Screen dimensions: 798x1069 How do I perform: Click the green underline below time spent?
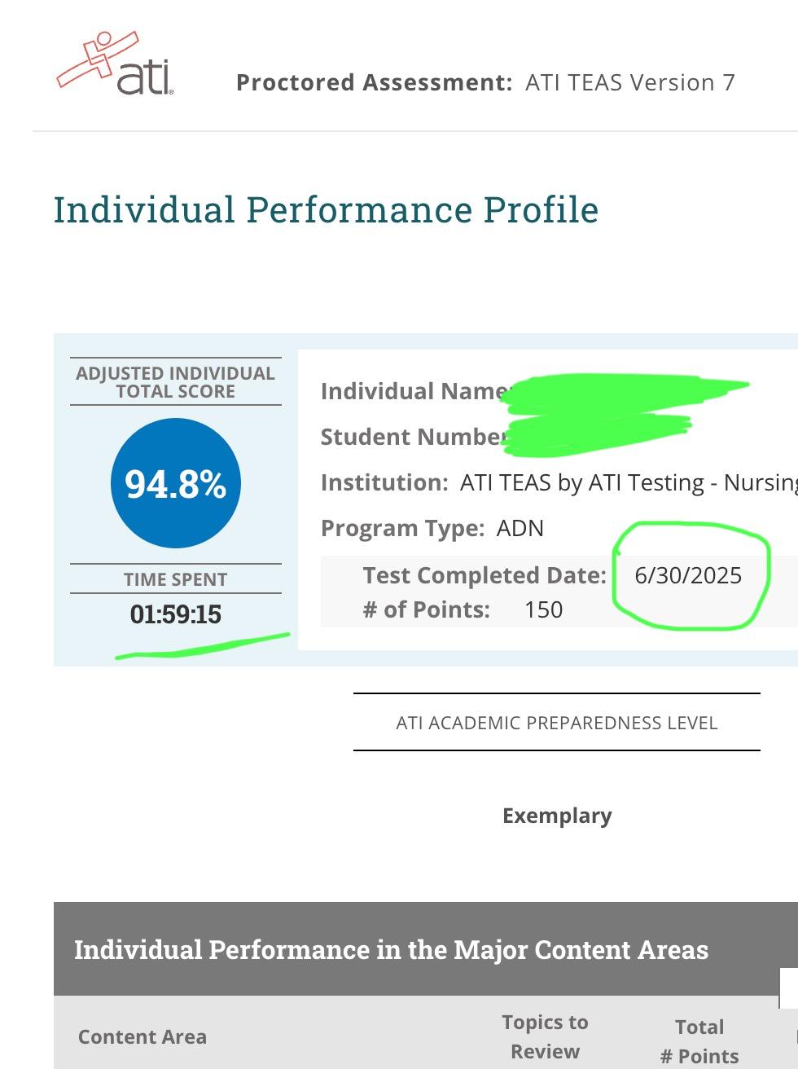click(x=202, y=645)
